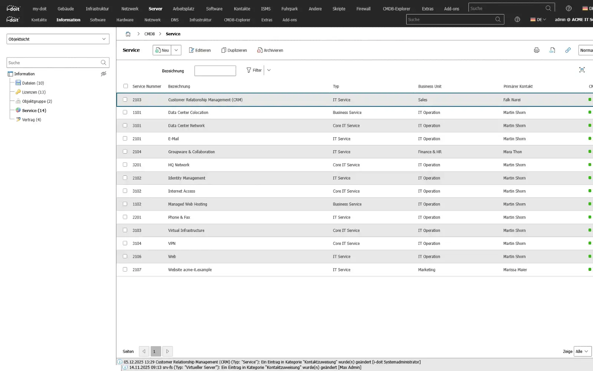The height and width of the screenshot is (371, 593).
Task: Tick the checkbox for Managed Web Hosting
Action: pyautogui.click(x=125, y=204)
